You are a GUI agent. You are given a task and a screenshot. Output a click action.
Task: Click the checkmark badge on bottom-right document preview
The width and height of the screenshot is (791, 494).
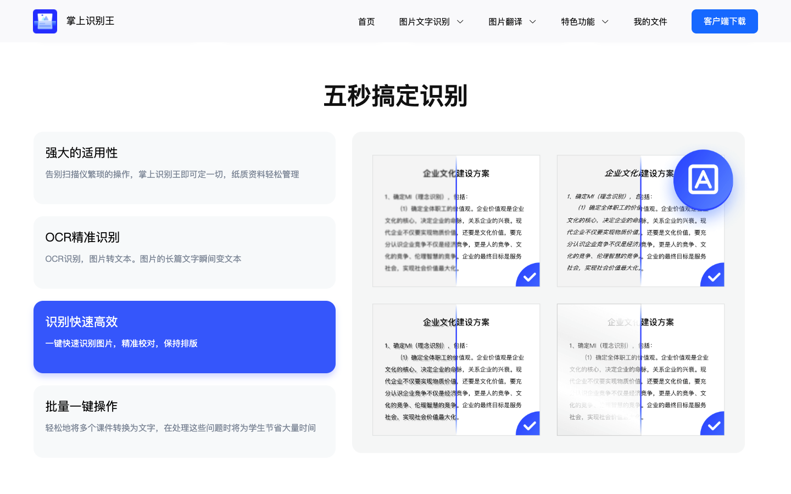[712, 424]
